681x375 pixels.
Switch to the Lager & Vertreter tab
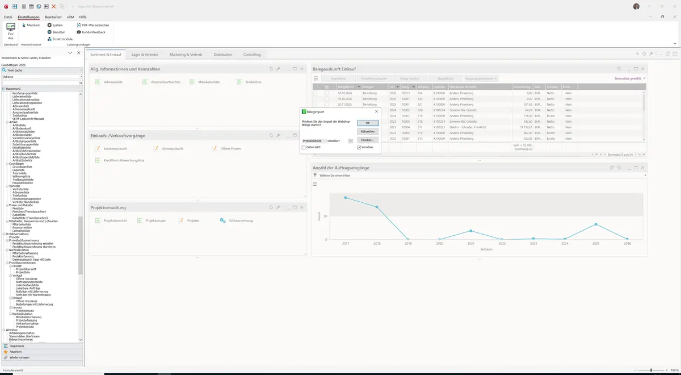[x=145, y=55]
